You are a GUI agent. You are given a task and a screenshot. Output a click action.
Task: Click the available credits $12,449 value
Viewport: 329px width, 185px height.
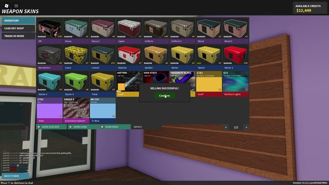coord(304,11)
